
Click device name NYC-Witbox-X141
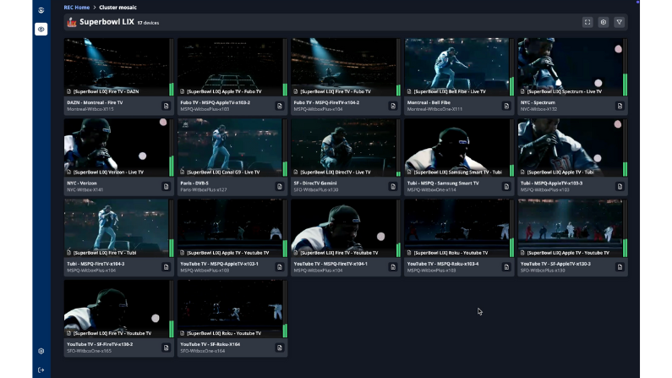[85, 190]
